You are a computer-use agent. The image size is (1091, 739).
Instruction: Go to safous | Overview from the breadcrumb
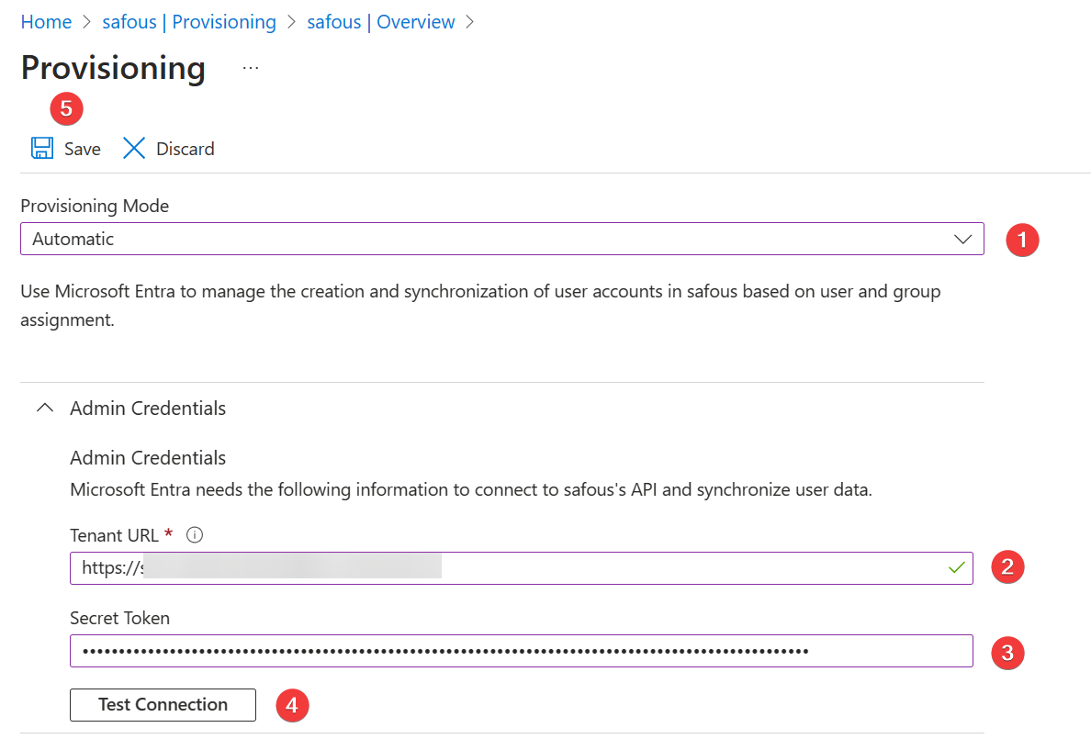point(381,21)
